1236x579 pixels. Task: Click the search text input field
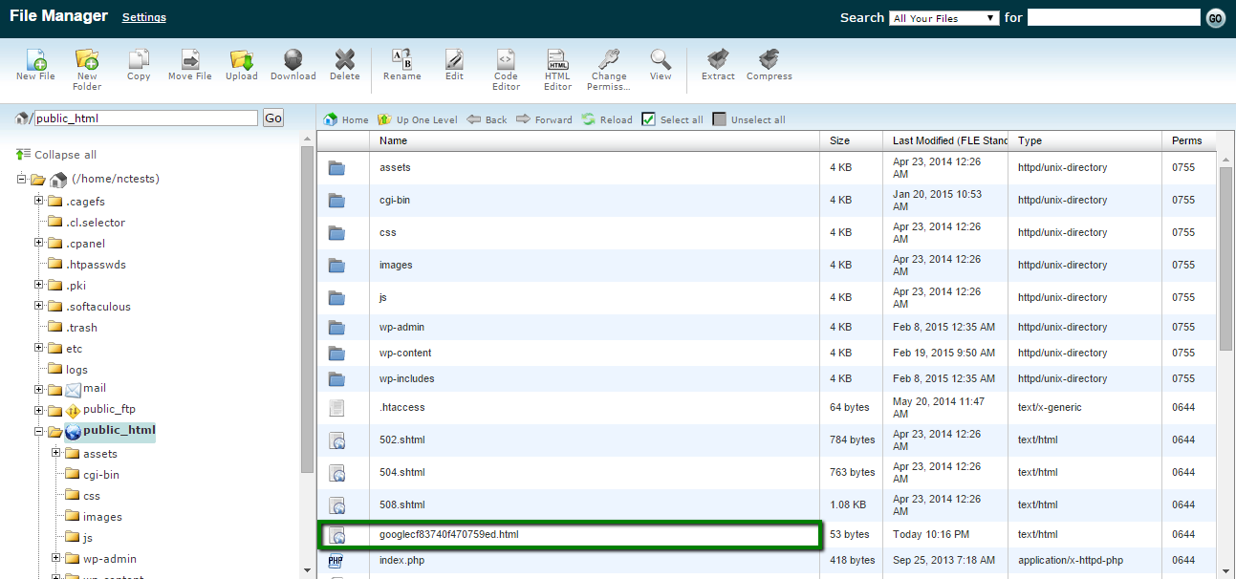point(1113,17)
